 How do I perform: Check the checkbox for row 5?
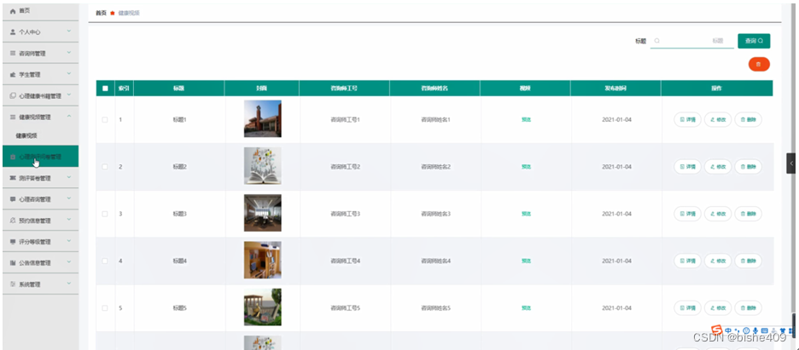pyautogui.click(x=105, y=307)
